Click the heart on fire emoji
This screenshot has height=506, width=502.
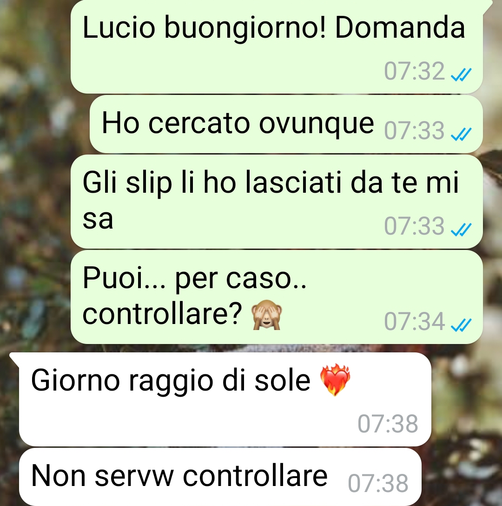point(335,380)
